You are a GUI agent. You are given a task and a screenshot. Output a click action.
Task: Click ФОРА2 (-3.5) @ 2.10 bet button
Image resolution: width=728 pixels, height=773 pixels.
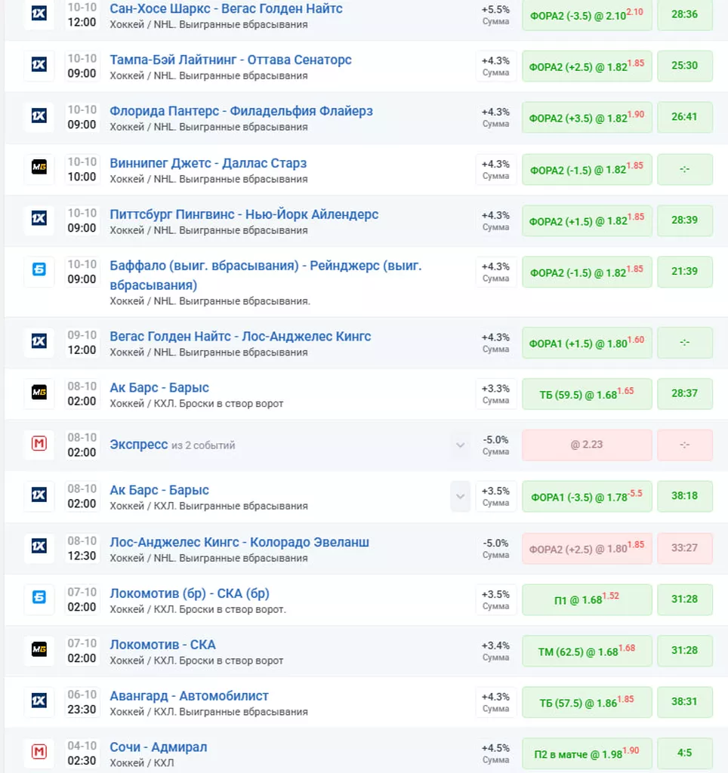click(586, 14)
